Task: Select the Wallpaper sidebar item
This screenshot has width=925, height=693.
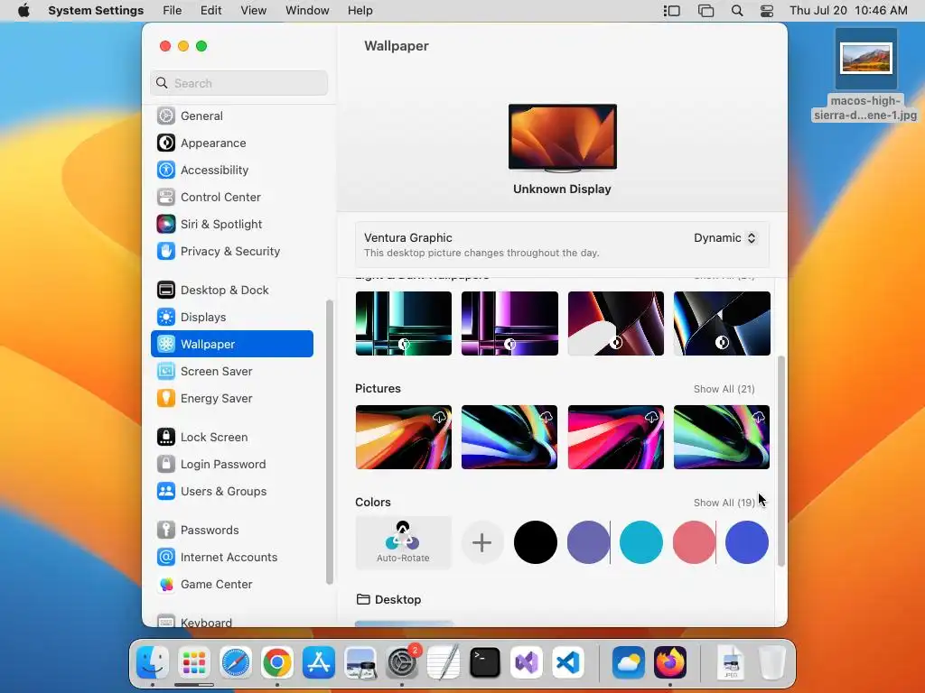Action: (x=232, y=344)
